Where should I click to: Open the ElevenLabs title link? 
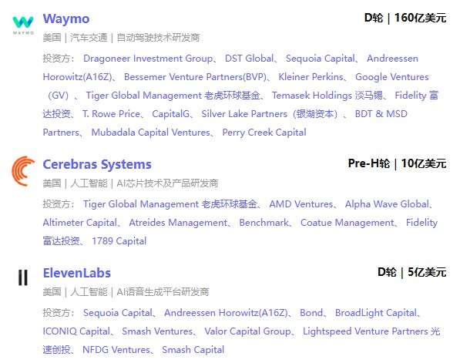pyautogui.click(x=77, y=273)
